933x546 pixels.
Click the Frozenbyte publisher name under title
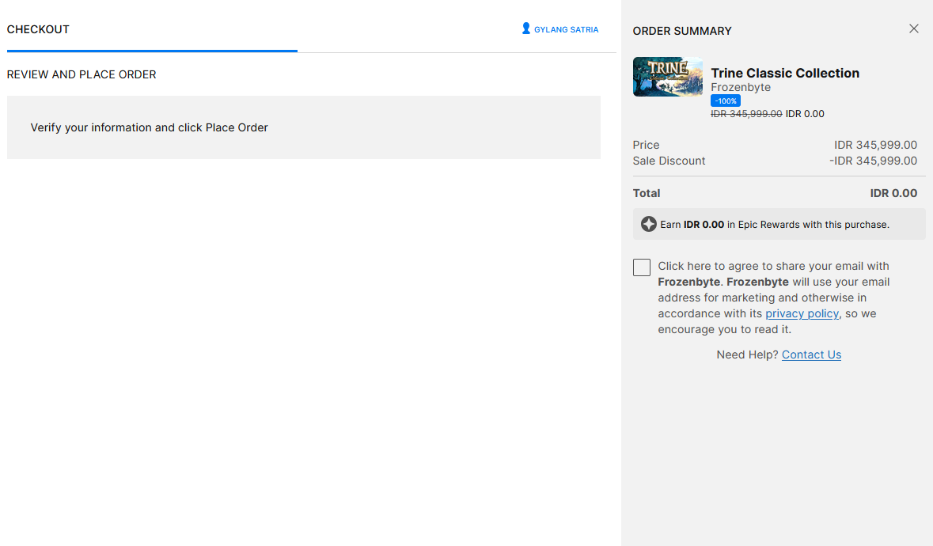740,87
